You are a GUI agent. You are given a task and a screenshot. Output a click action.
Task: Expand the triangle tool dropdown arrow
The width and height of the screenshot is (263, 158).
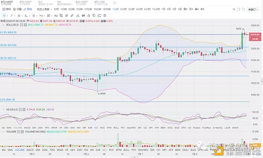(x=29, y=16)
